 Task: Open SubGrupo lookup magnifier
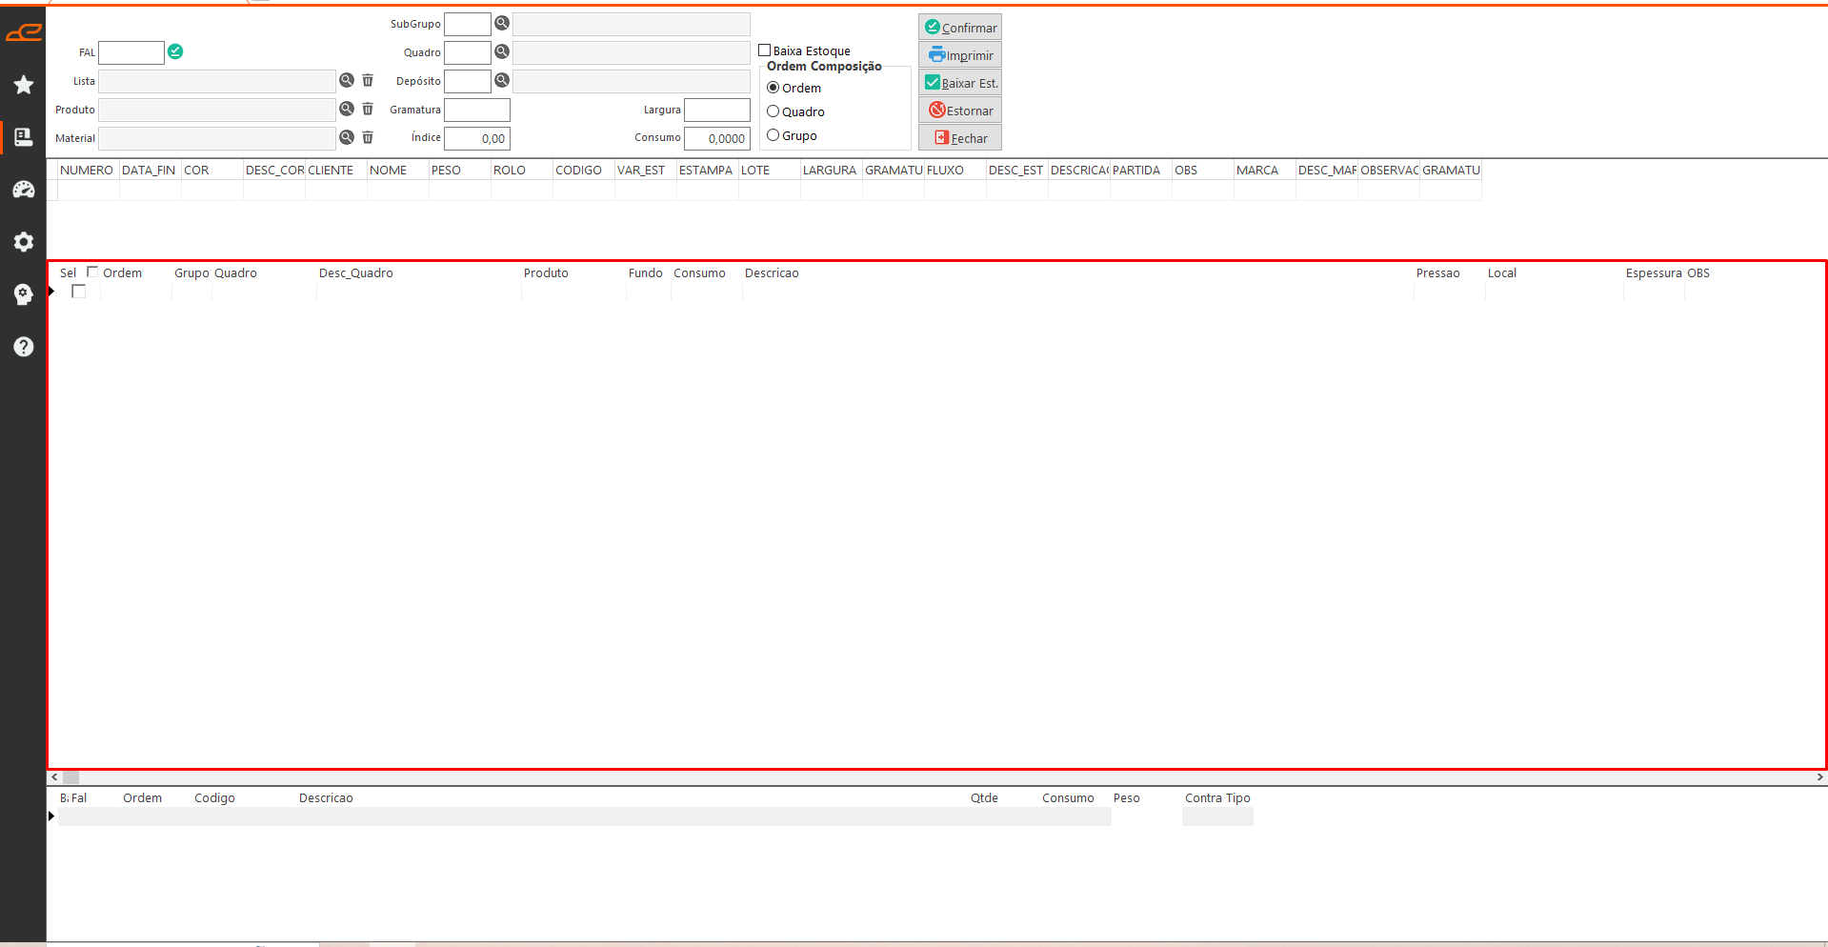[502, 24]
